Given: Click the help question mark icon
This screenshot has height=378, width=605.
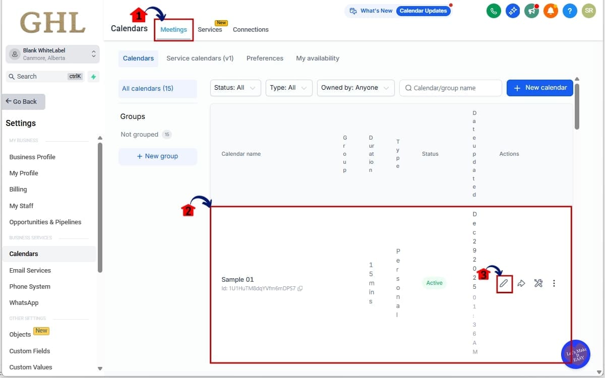Looking at the screenshot, I should 570,11.
